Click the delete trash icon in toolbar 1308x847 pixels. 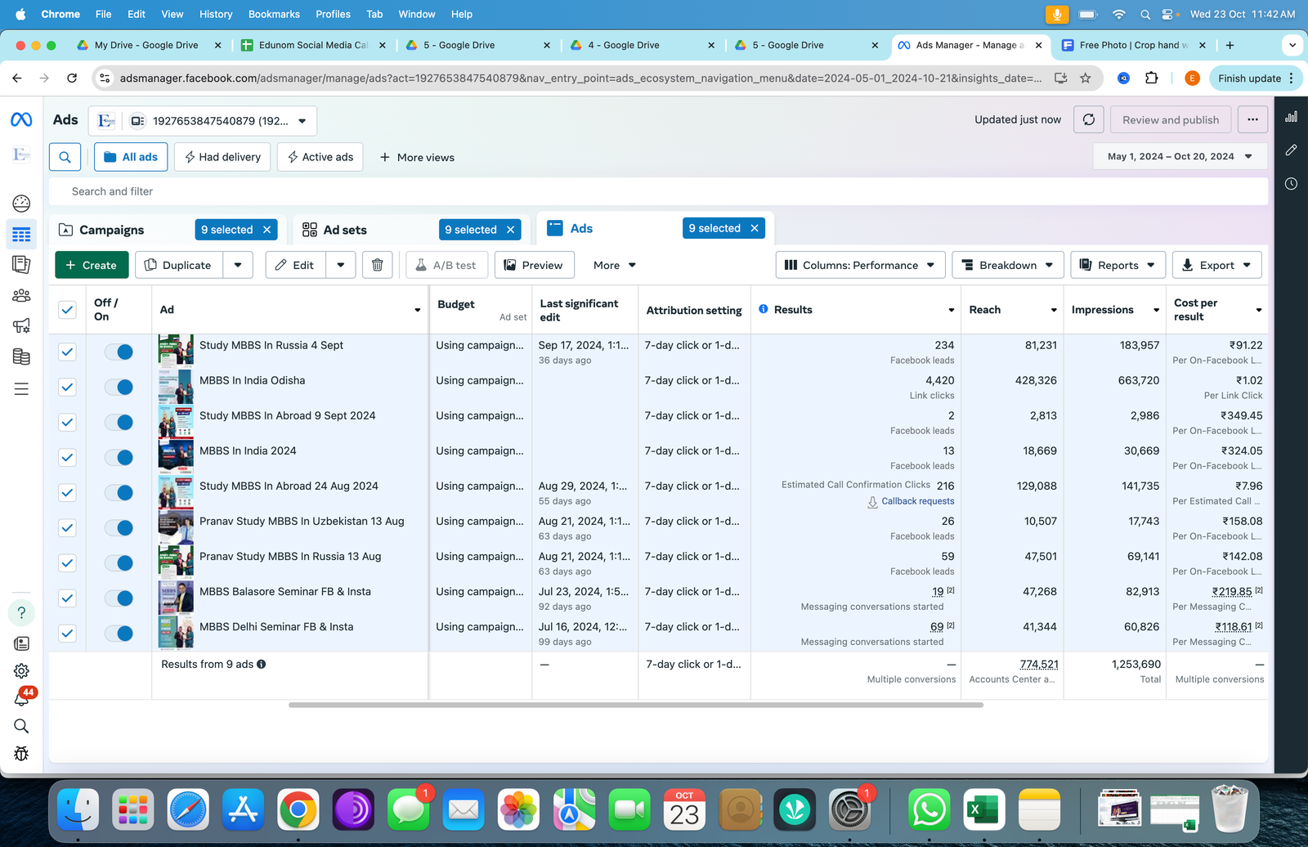(377, 265)
